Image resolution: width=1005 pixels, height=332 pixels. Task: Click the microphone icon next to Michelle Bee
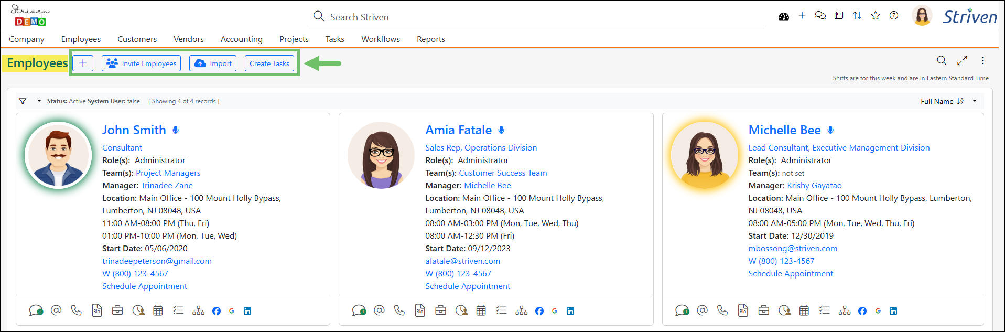(x=830, y=130)
